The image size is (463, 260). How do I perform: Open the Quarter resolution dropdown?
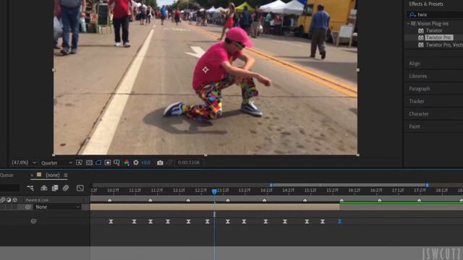coord(56,162)
